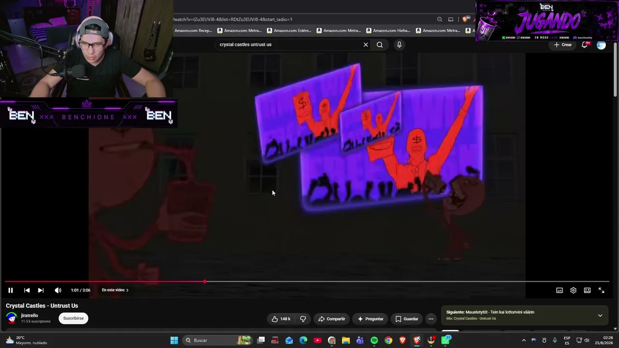This screenshot has width=619, height=348.
Task: Open the player settings gear
Action: click(x=573, y=290)
